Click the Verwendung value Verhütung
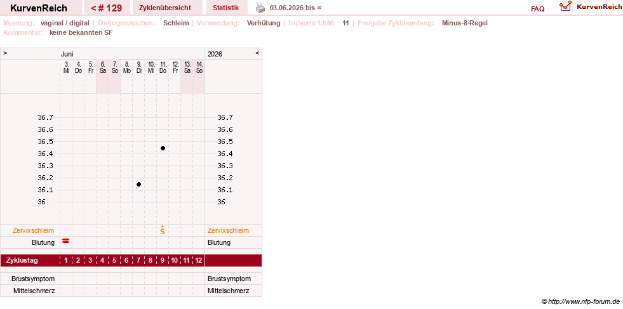 click(264, 23)
